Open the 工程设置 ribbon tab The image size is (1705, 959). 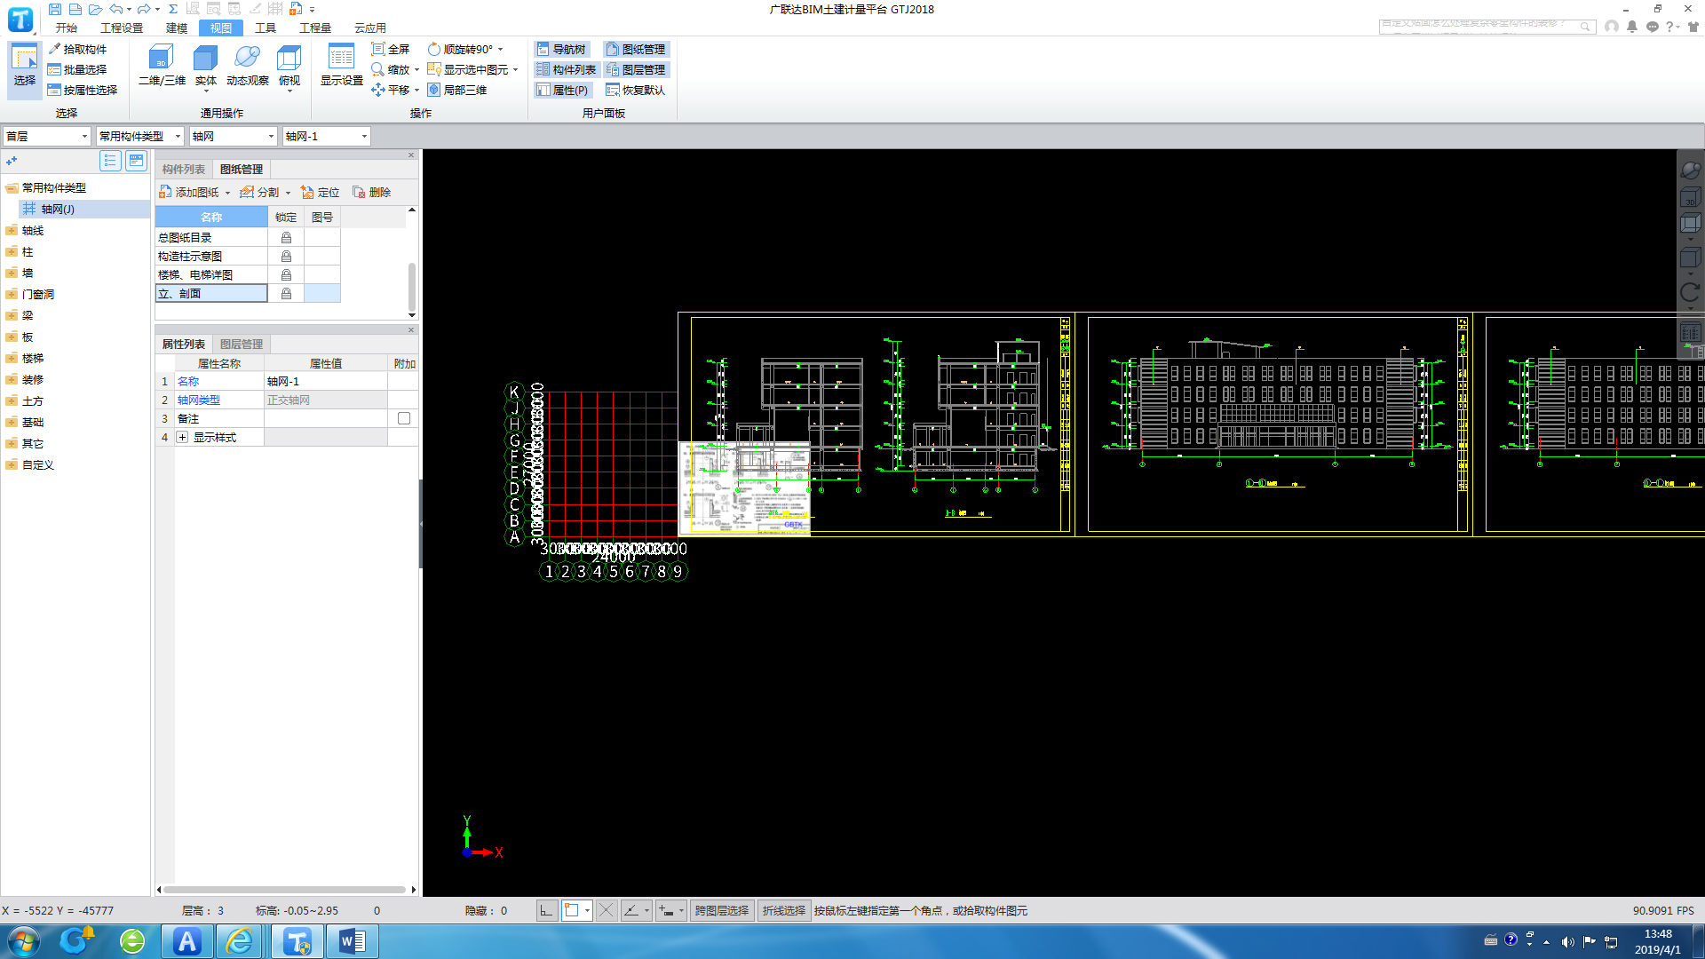coord(122,28)
